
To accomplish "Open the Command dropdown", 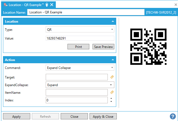I will [80, 68].
